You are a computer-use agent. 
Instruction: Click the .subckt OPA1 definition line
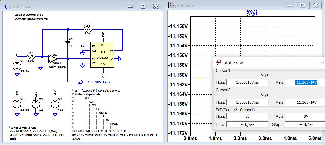(x=33, y=131)
